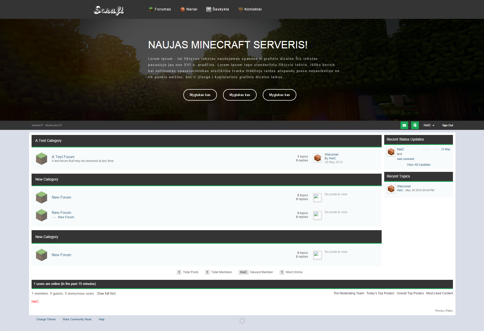Open the notifications globe icon

415,125
